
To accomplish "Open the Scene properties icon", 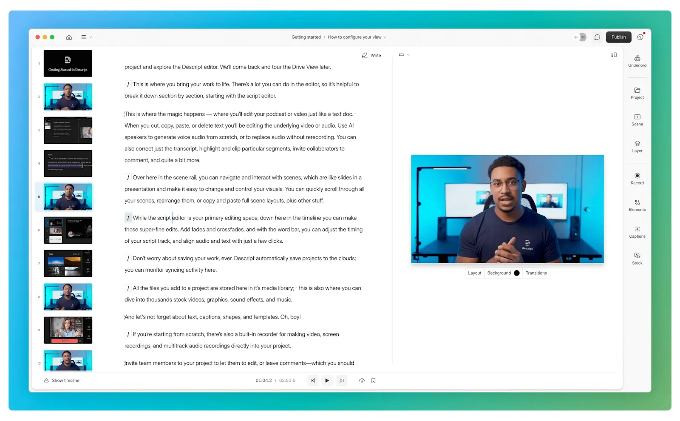I will 637,120.
